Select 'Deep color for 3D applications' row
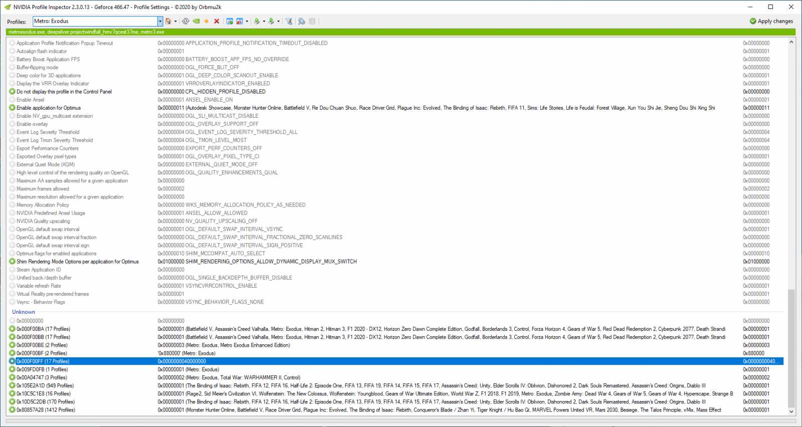802x427 pixels. 396,76
